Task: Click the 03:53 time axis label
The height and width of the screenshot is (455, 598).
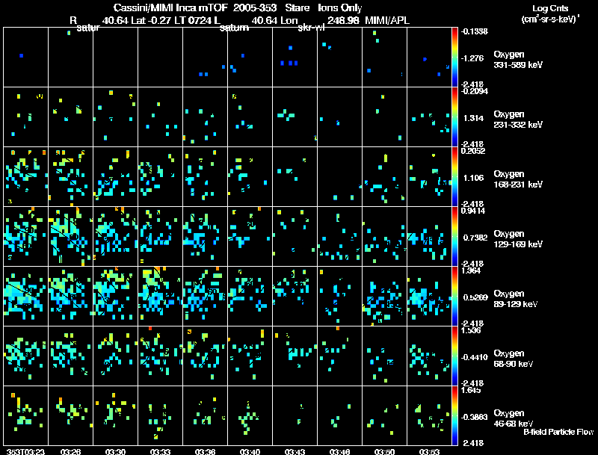Action: (x=429, y=452)
